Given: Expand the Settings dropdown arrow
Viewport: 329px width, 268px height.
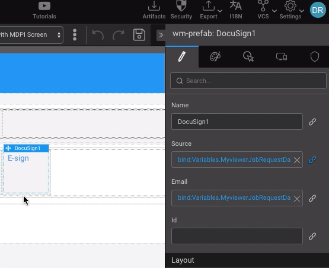Looking at the screenshot, I should tap(302, 11).
